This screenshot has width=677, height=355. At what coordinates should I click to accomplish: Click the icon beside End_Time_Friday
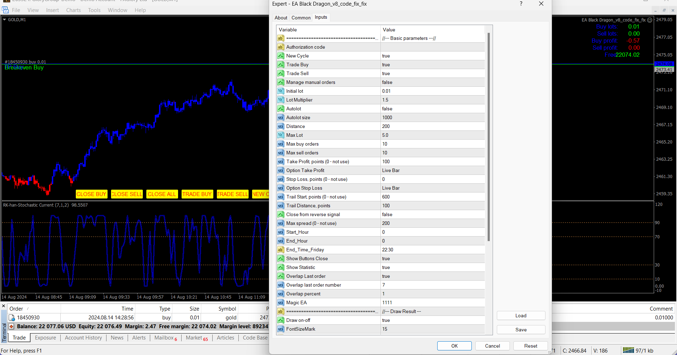pyautogui.click(x=281, y=250)
